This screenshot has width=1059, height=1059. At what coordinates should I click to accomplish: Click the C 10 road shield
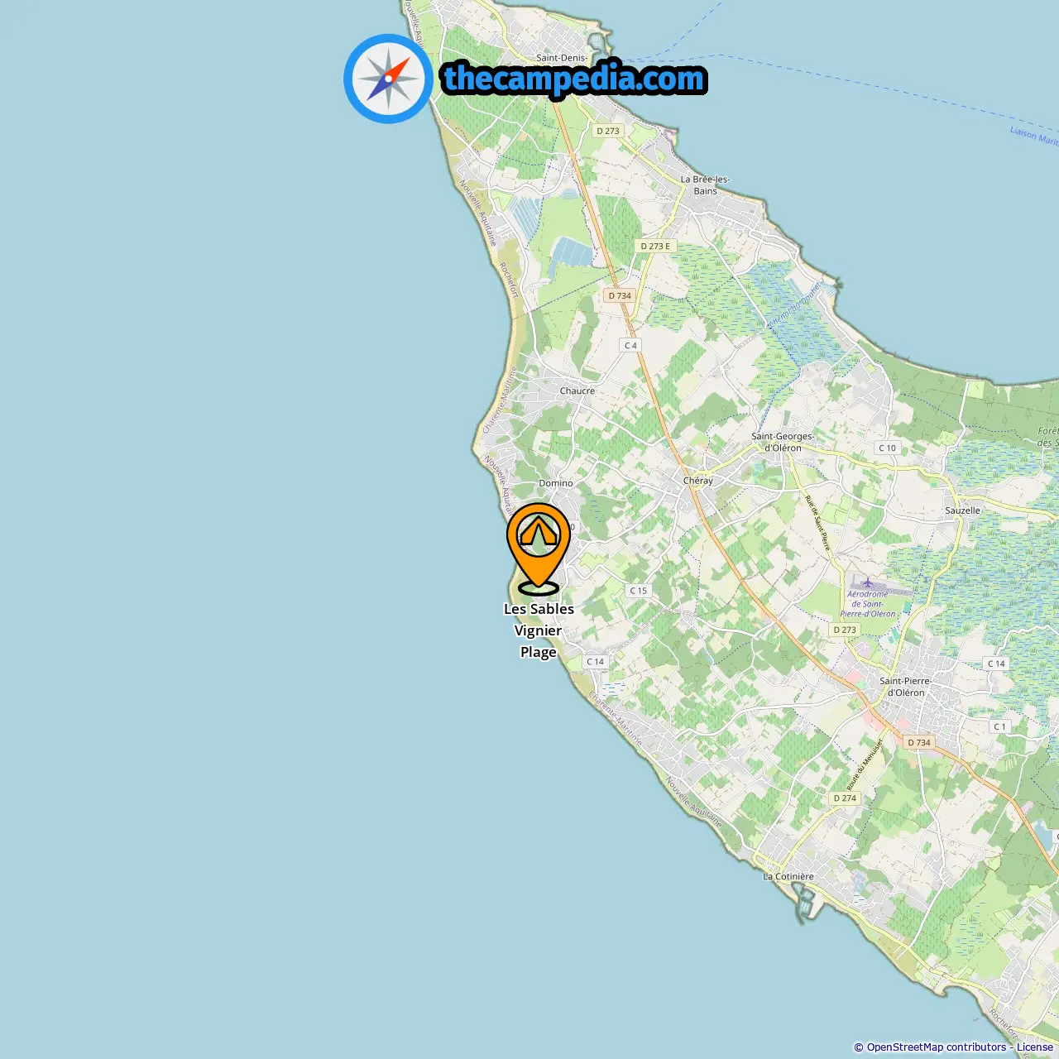887,448
